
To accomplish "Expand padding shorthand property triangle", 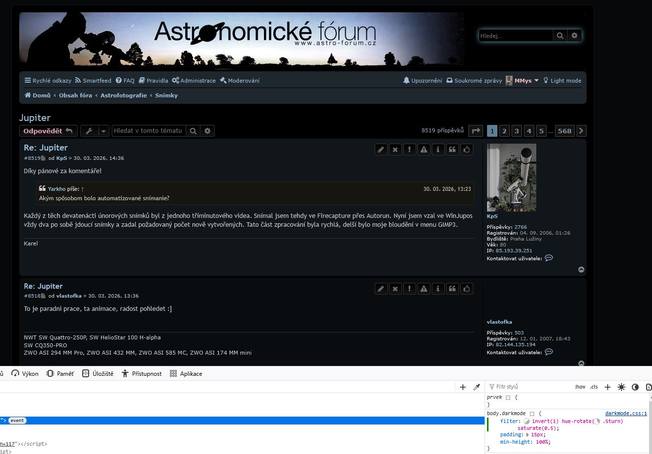I will tap(528, 435).
